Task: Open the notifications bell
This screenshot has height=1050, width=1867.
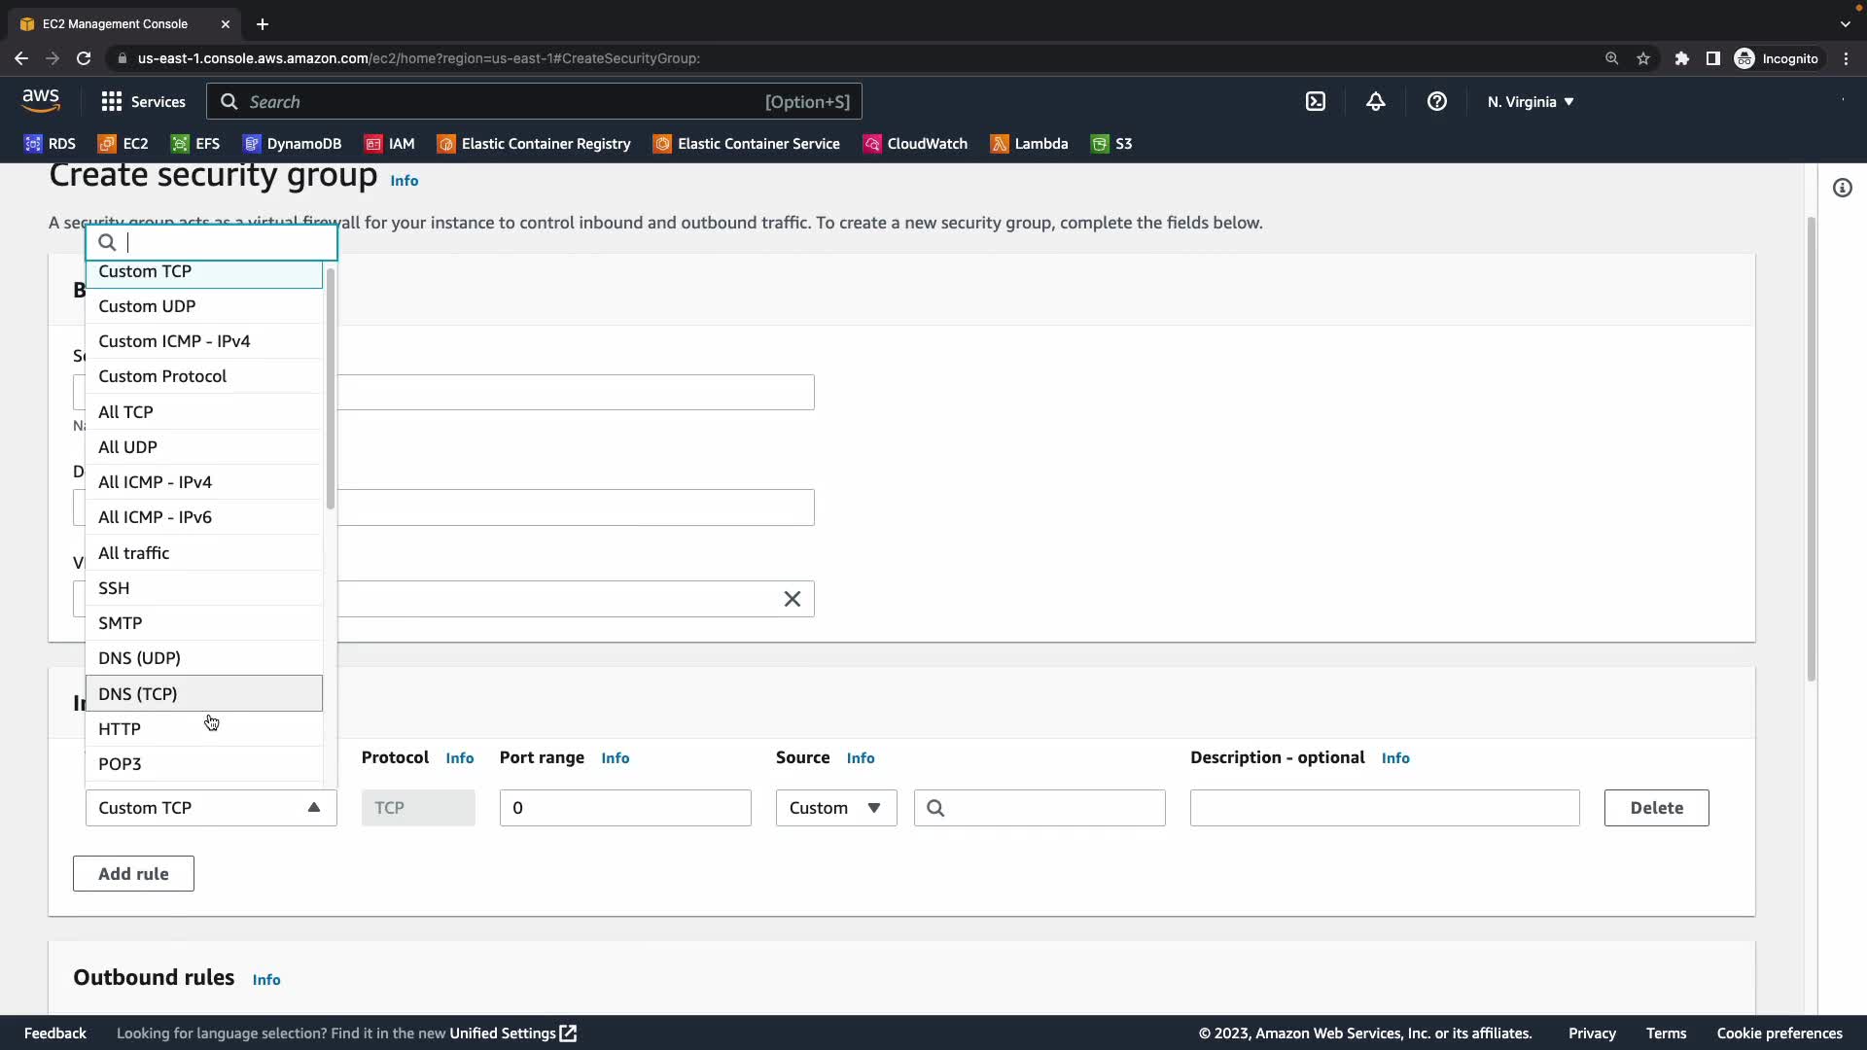Action: coord(1375,102)
